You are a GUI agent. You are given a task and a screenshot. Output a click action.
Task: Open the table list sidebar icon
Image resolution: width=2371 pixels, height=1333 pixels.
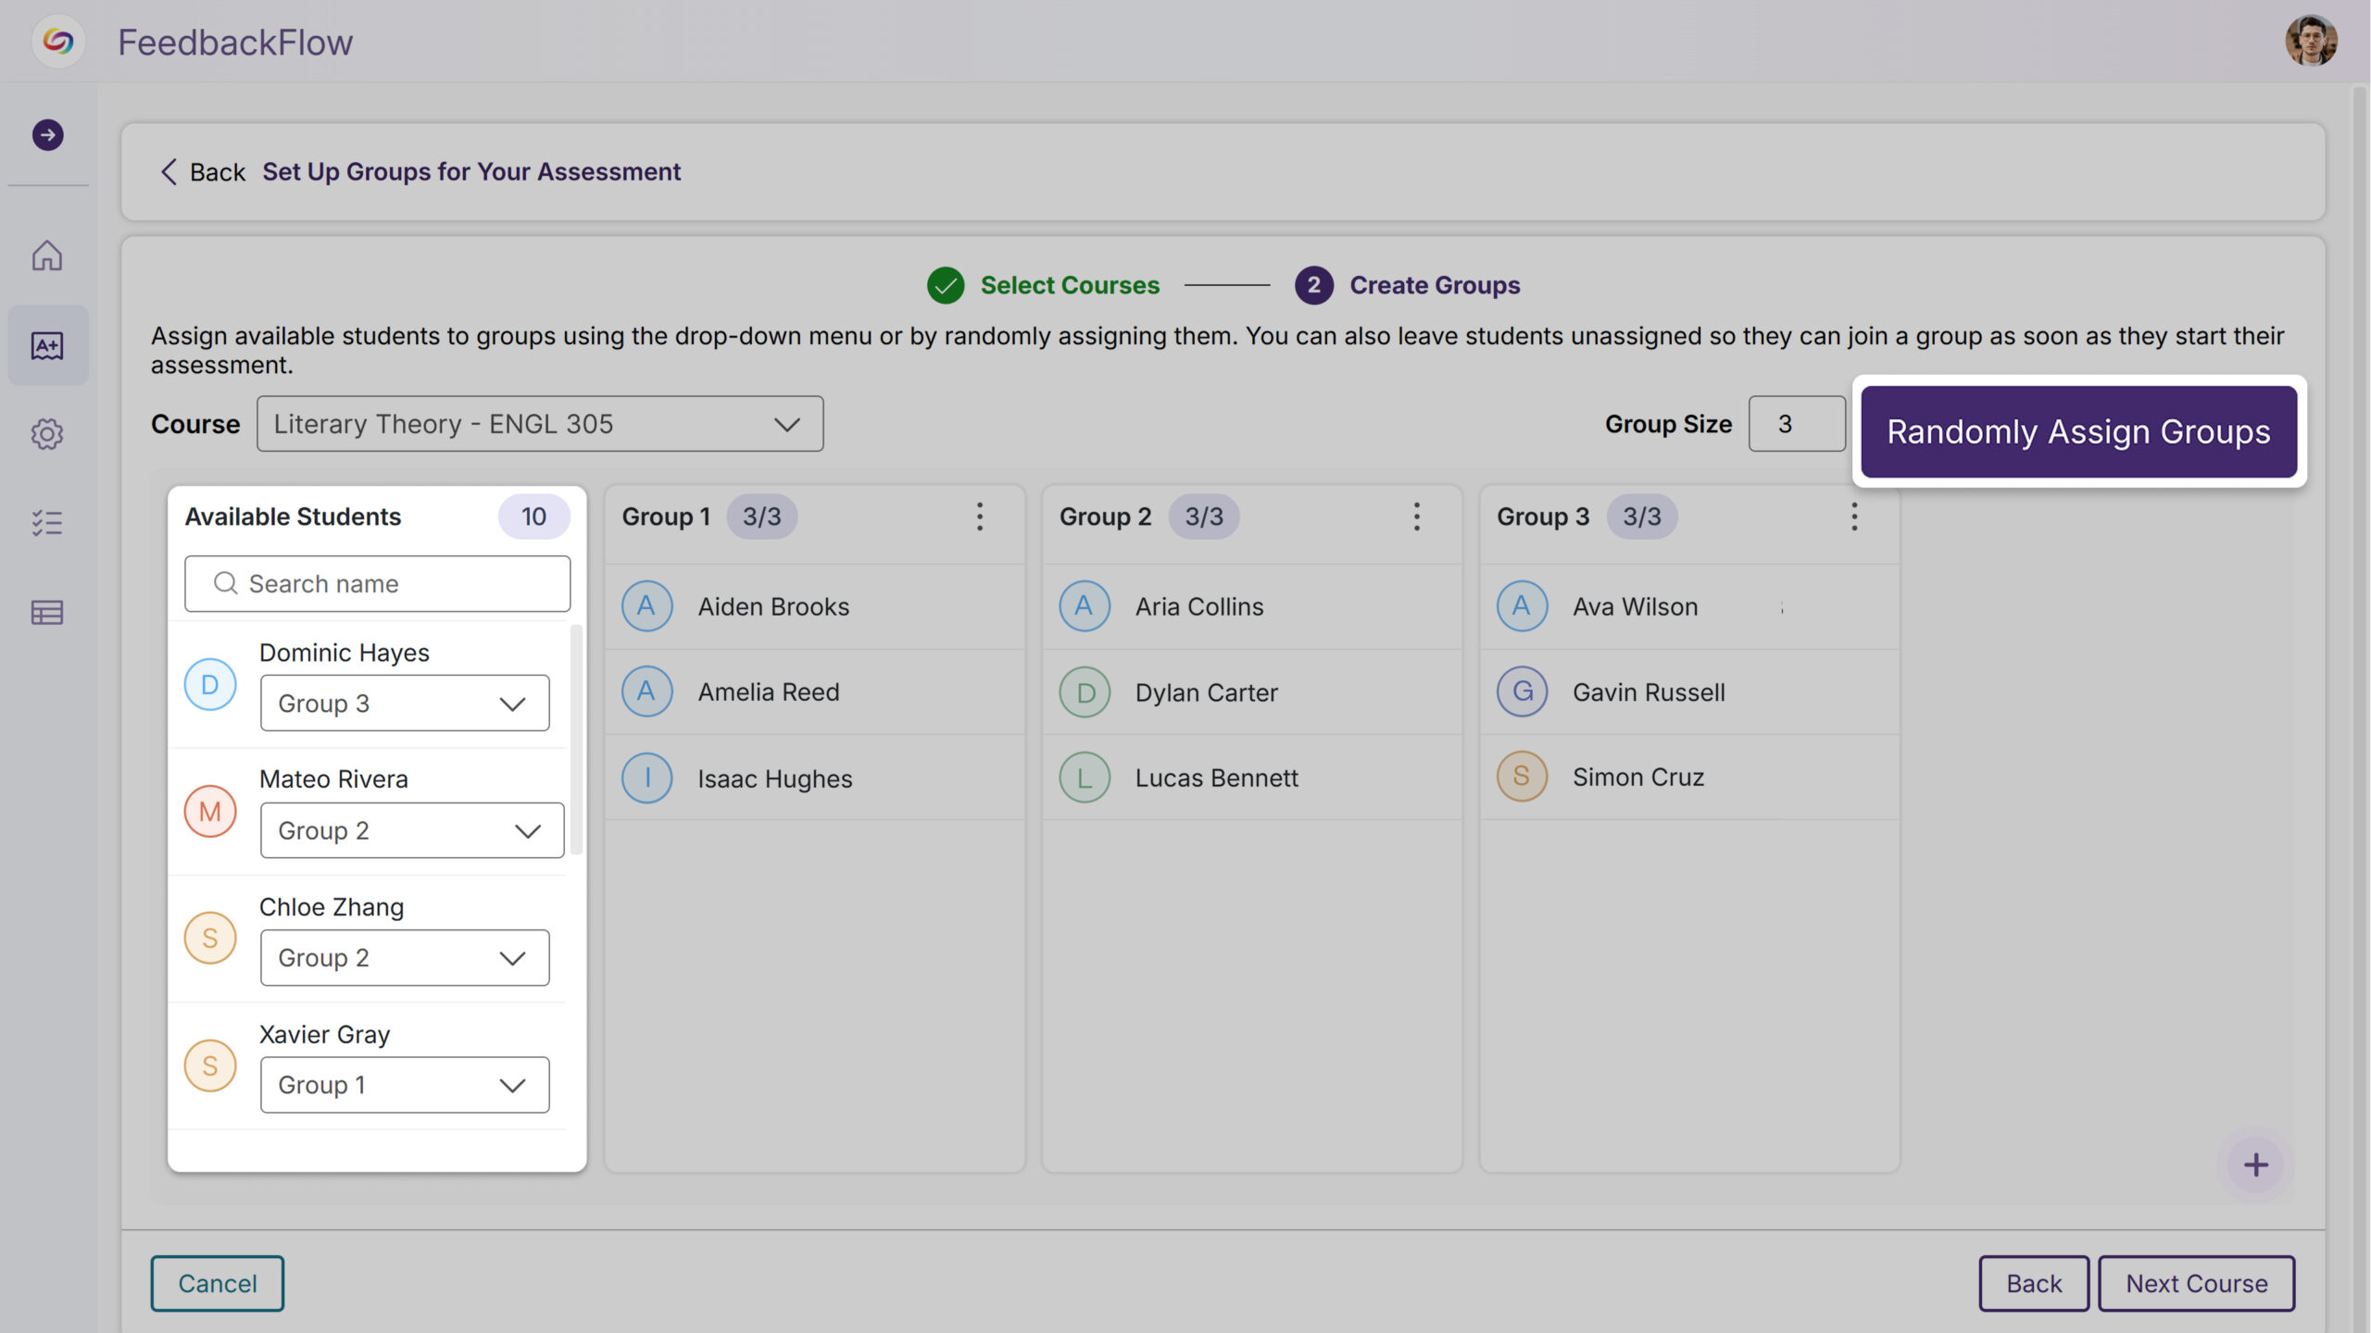(47, 613)
